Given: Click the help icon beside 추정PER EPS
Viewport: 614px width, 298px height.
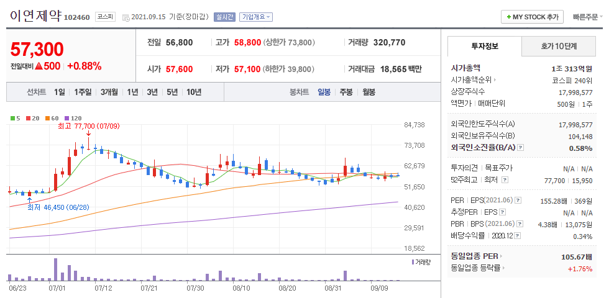Looking at the screenshot, I should tap(502, 212).
